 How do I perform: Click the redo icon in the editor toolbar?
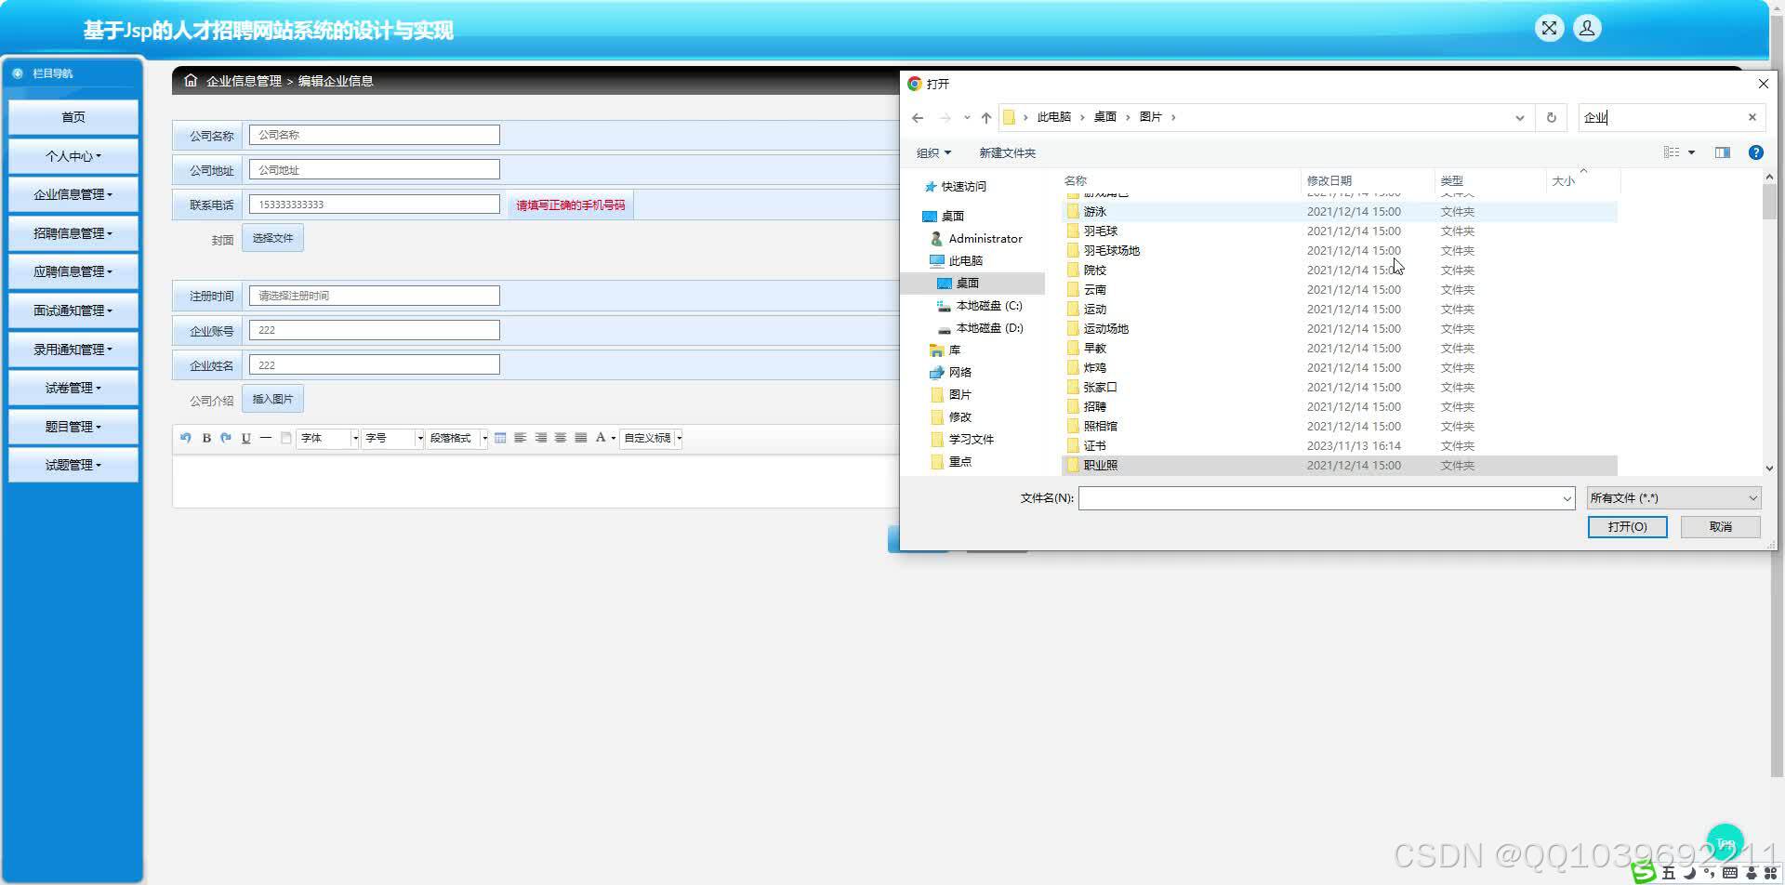click(x=226, y=438)
